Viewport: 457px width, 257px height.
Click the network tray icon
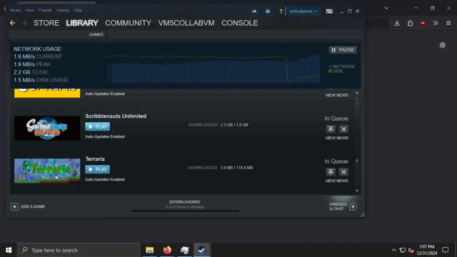pos(402,250)
